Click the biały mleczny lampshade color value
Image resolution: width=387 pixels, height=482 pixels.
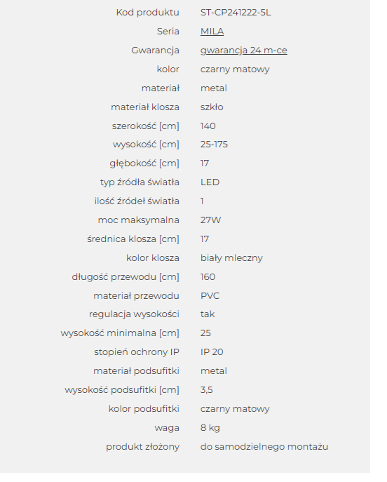pyautogui.click(x=231, y=258)
